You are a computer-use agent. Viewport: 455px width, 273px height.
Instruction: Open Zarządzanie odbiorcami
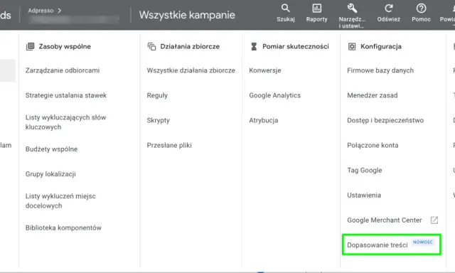point(63,70)
